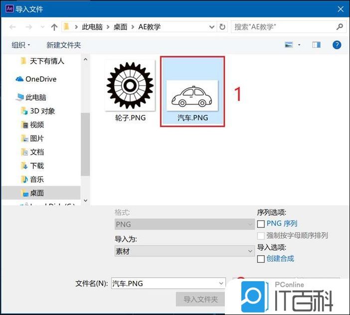Click the 此电脑 computer icon
This screenshot has height=315, width=350.
(19, 97)
